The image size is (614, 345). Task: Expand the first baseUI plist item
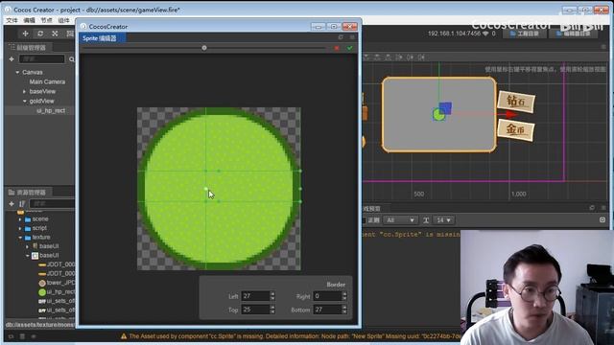pyautogui.click(x=27, y=246)
